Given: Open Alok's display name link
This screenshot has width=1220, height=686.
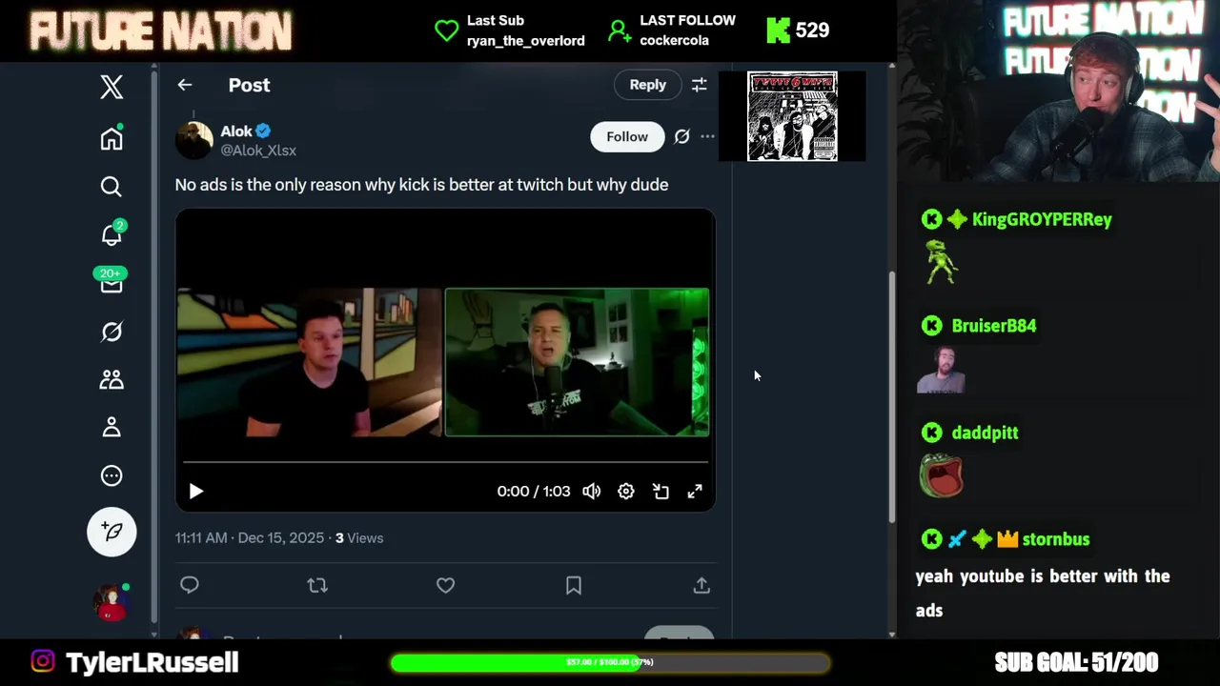Looking at the screenshot, I should tap(236, 131).
